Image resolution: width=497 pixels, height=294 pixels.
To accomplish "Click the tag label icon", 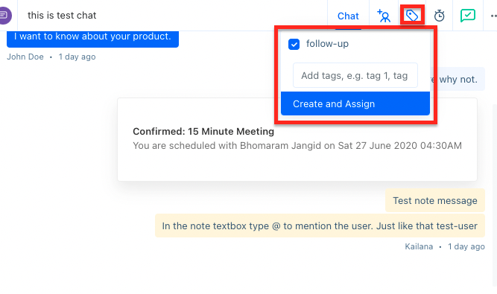I will coord(412,15).
